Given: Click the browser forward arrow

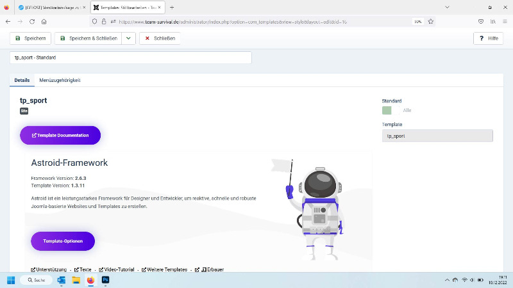Looking at the screenshot, I should tap(20, 22).
